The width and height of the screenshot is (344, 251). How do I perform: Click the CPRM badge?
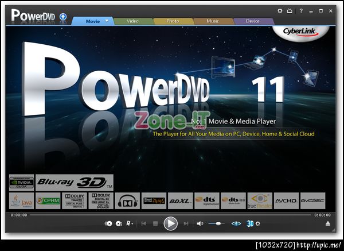pos(48,200)
